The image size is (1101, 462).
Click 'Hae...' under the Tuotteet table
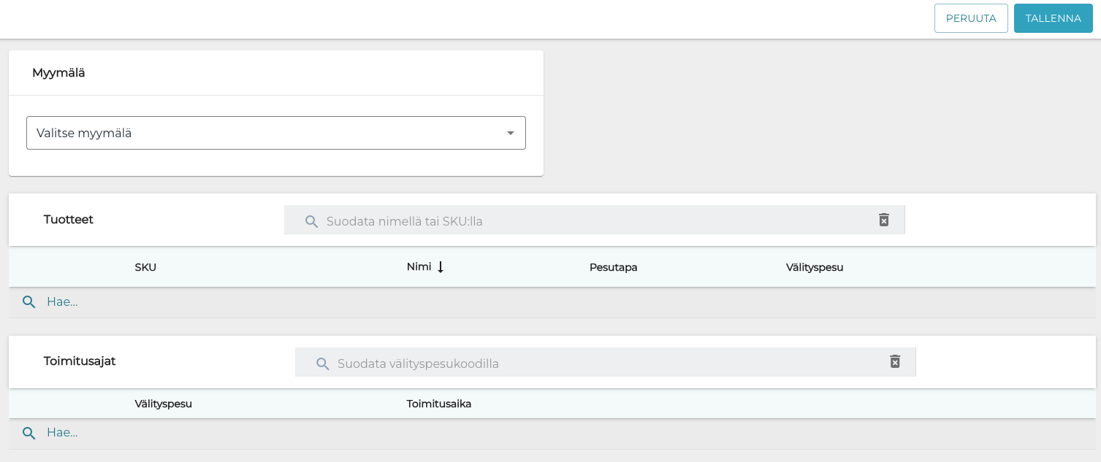tap(62, 302)
